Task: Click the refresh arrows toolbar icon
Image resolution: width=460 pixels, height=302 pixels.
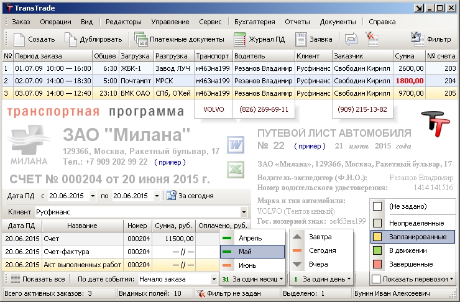Action: pyautogui.click(x=352, y=39)
